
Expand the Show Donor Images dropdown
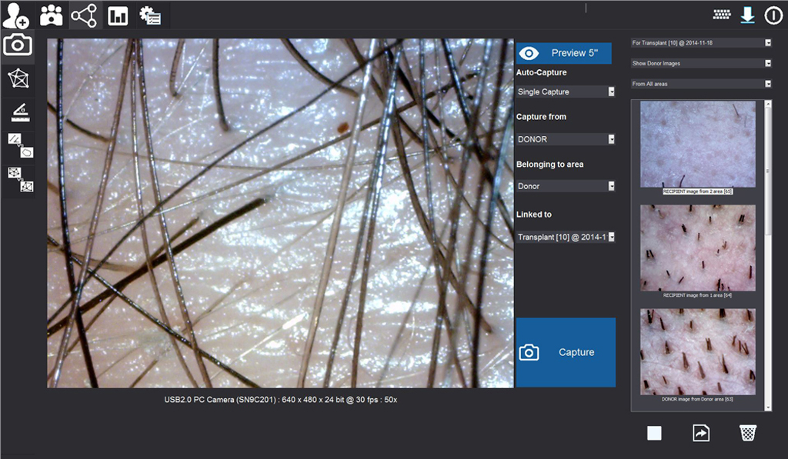point(700,63)
